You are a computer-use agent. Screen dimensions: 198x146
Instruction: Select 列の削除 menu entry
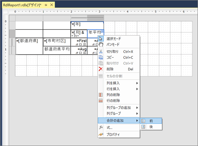click(x=119, y=95)
